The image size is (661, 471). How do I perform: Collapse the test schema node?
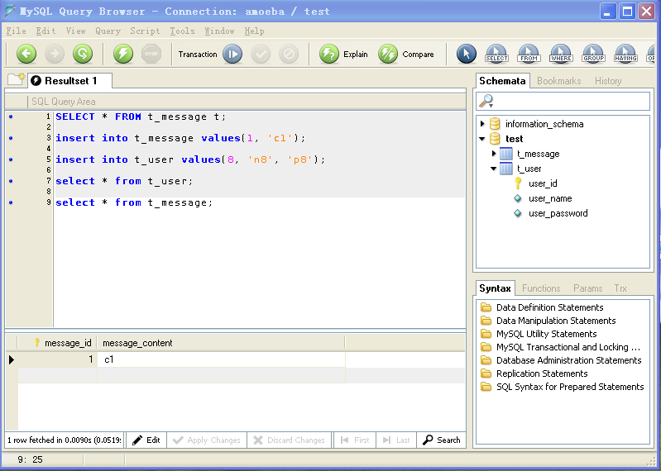pyautogui.click(x=482, y=139)
